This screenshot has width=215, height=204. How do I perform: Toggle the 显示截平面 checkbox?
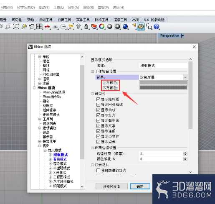(98, 120)
